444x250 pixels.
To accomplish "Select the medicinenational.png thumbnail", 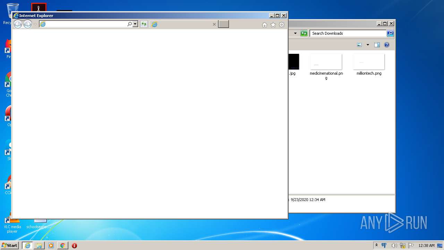I will click(x=326, y=62).
